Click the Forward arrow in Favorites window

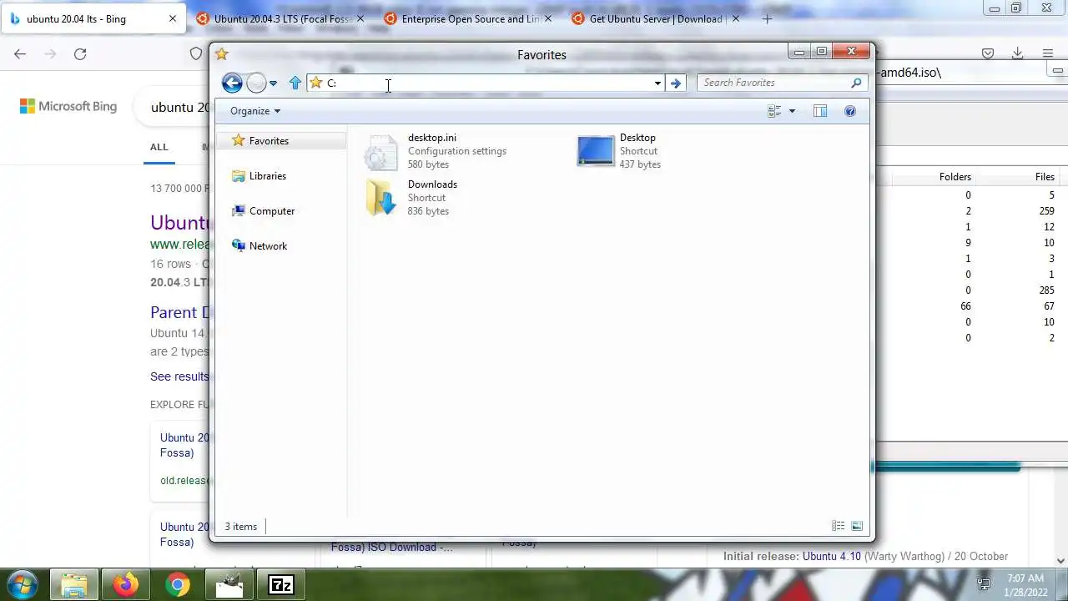point(256,83)
